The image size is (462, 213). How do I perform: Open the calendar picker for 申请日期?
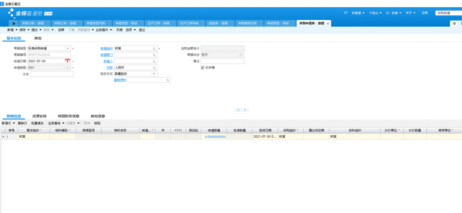[67, 61]
